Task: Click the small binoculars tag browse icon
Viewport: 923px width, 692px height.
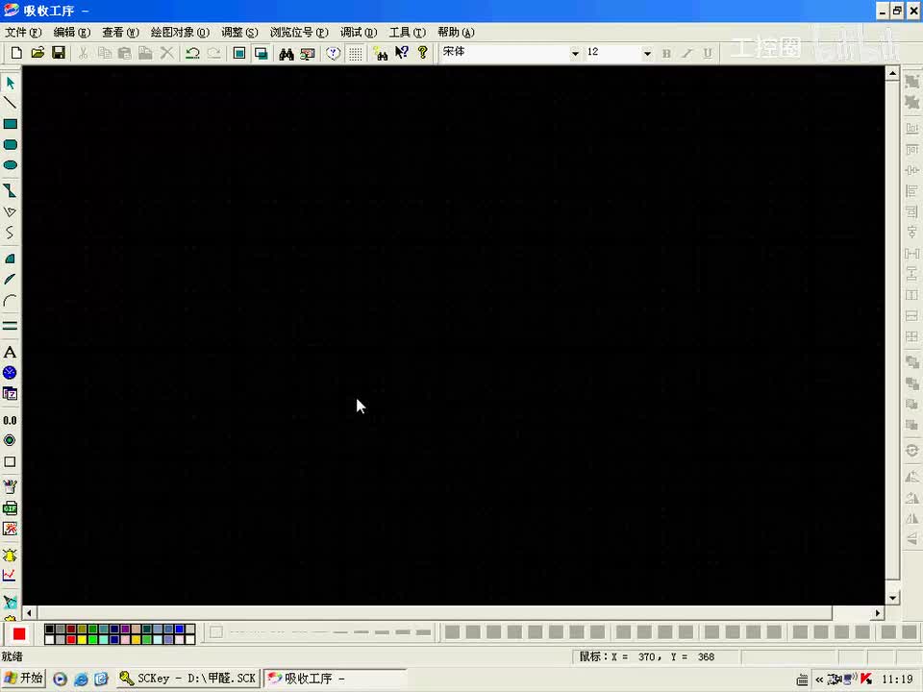Action: point(381,54)
